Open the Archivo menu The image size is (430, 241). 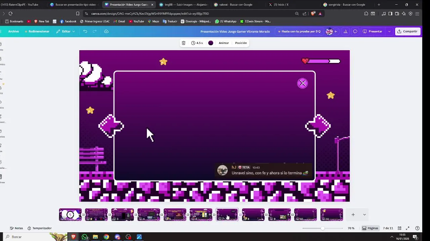tap(13, 31)
